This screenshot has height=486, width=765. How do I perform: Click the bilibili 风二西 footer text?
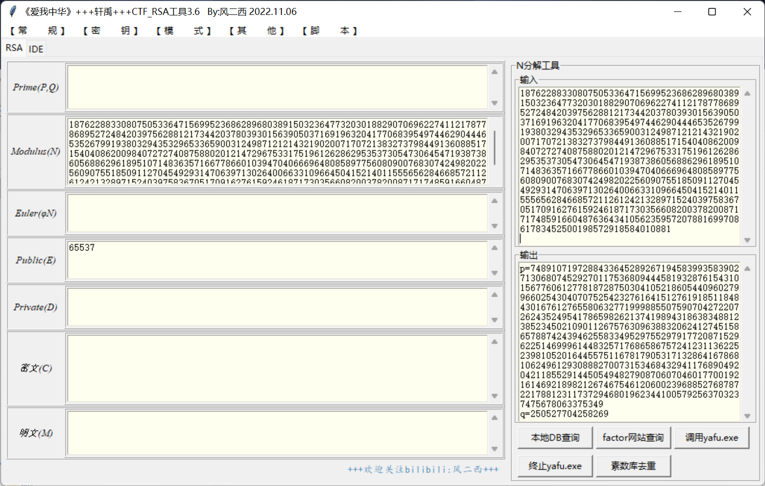(x=423, y=469)
